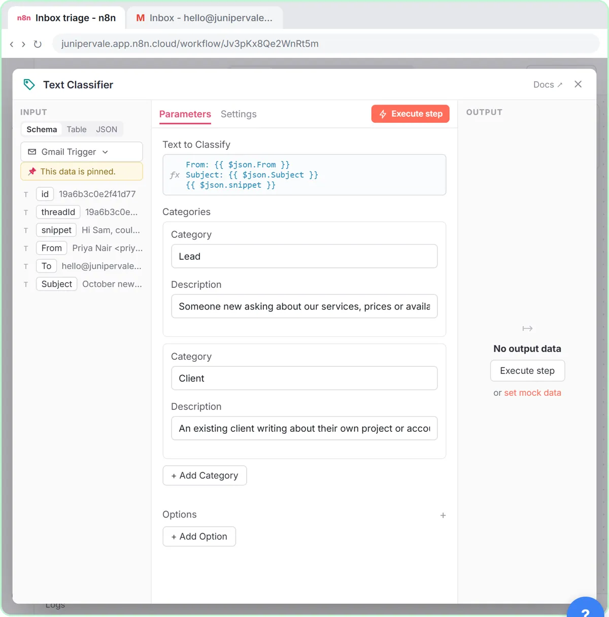Open the Settings tab

pos(239,114)
